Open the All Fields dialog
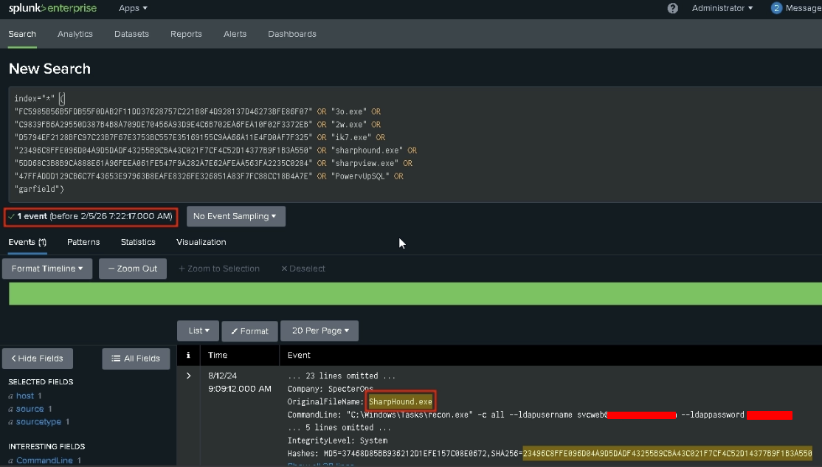The height and width of the screenshot is (467, 822). coord(136,359)
